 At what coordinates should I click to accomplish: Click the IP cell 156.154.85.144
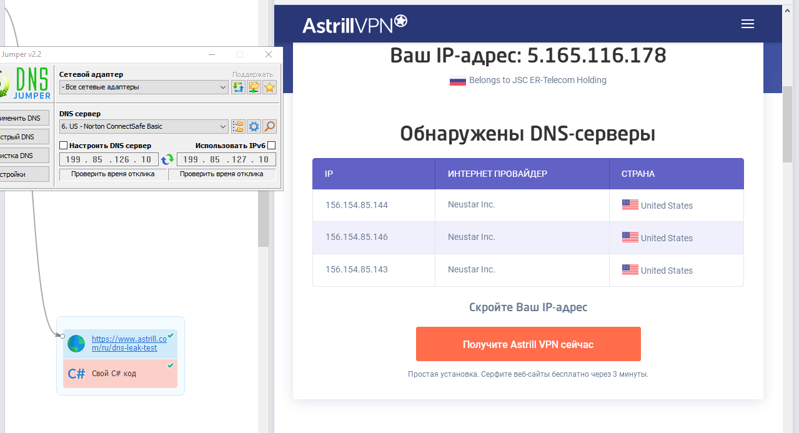357,205
